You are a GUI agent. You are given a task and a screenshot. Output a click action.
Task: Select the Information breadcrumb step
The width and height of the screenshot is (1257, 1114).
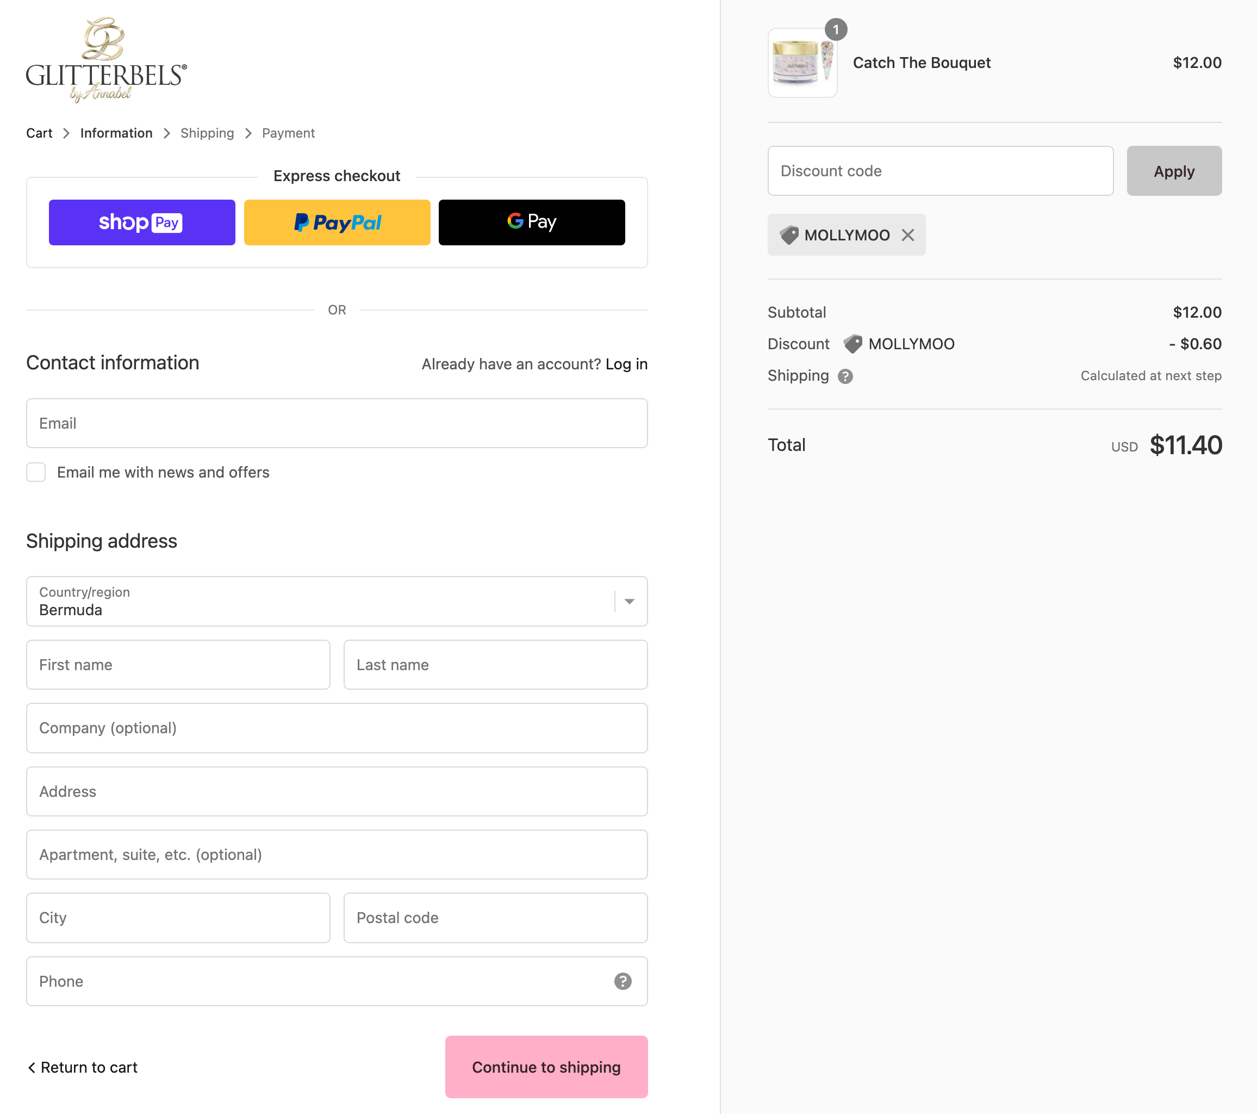pyautogui.click(x=116, y=133)
